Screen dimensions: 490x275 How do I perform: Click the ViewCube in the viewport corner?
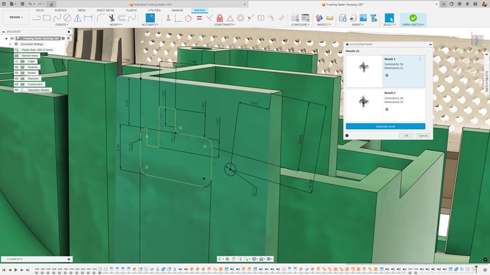click(x=477, y=40)
